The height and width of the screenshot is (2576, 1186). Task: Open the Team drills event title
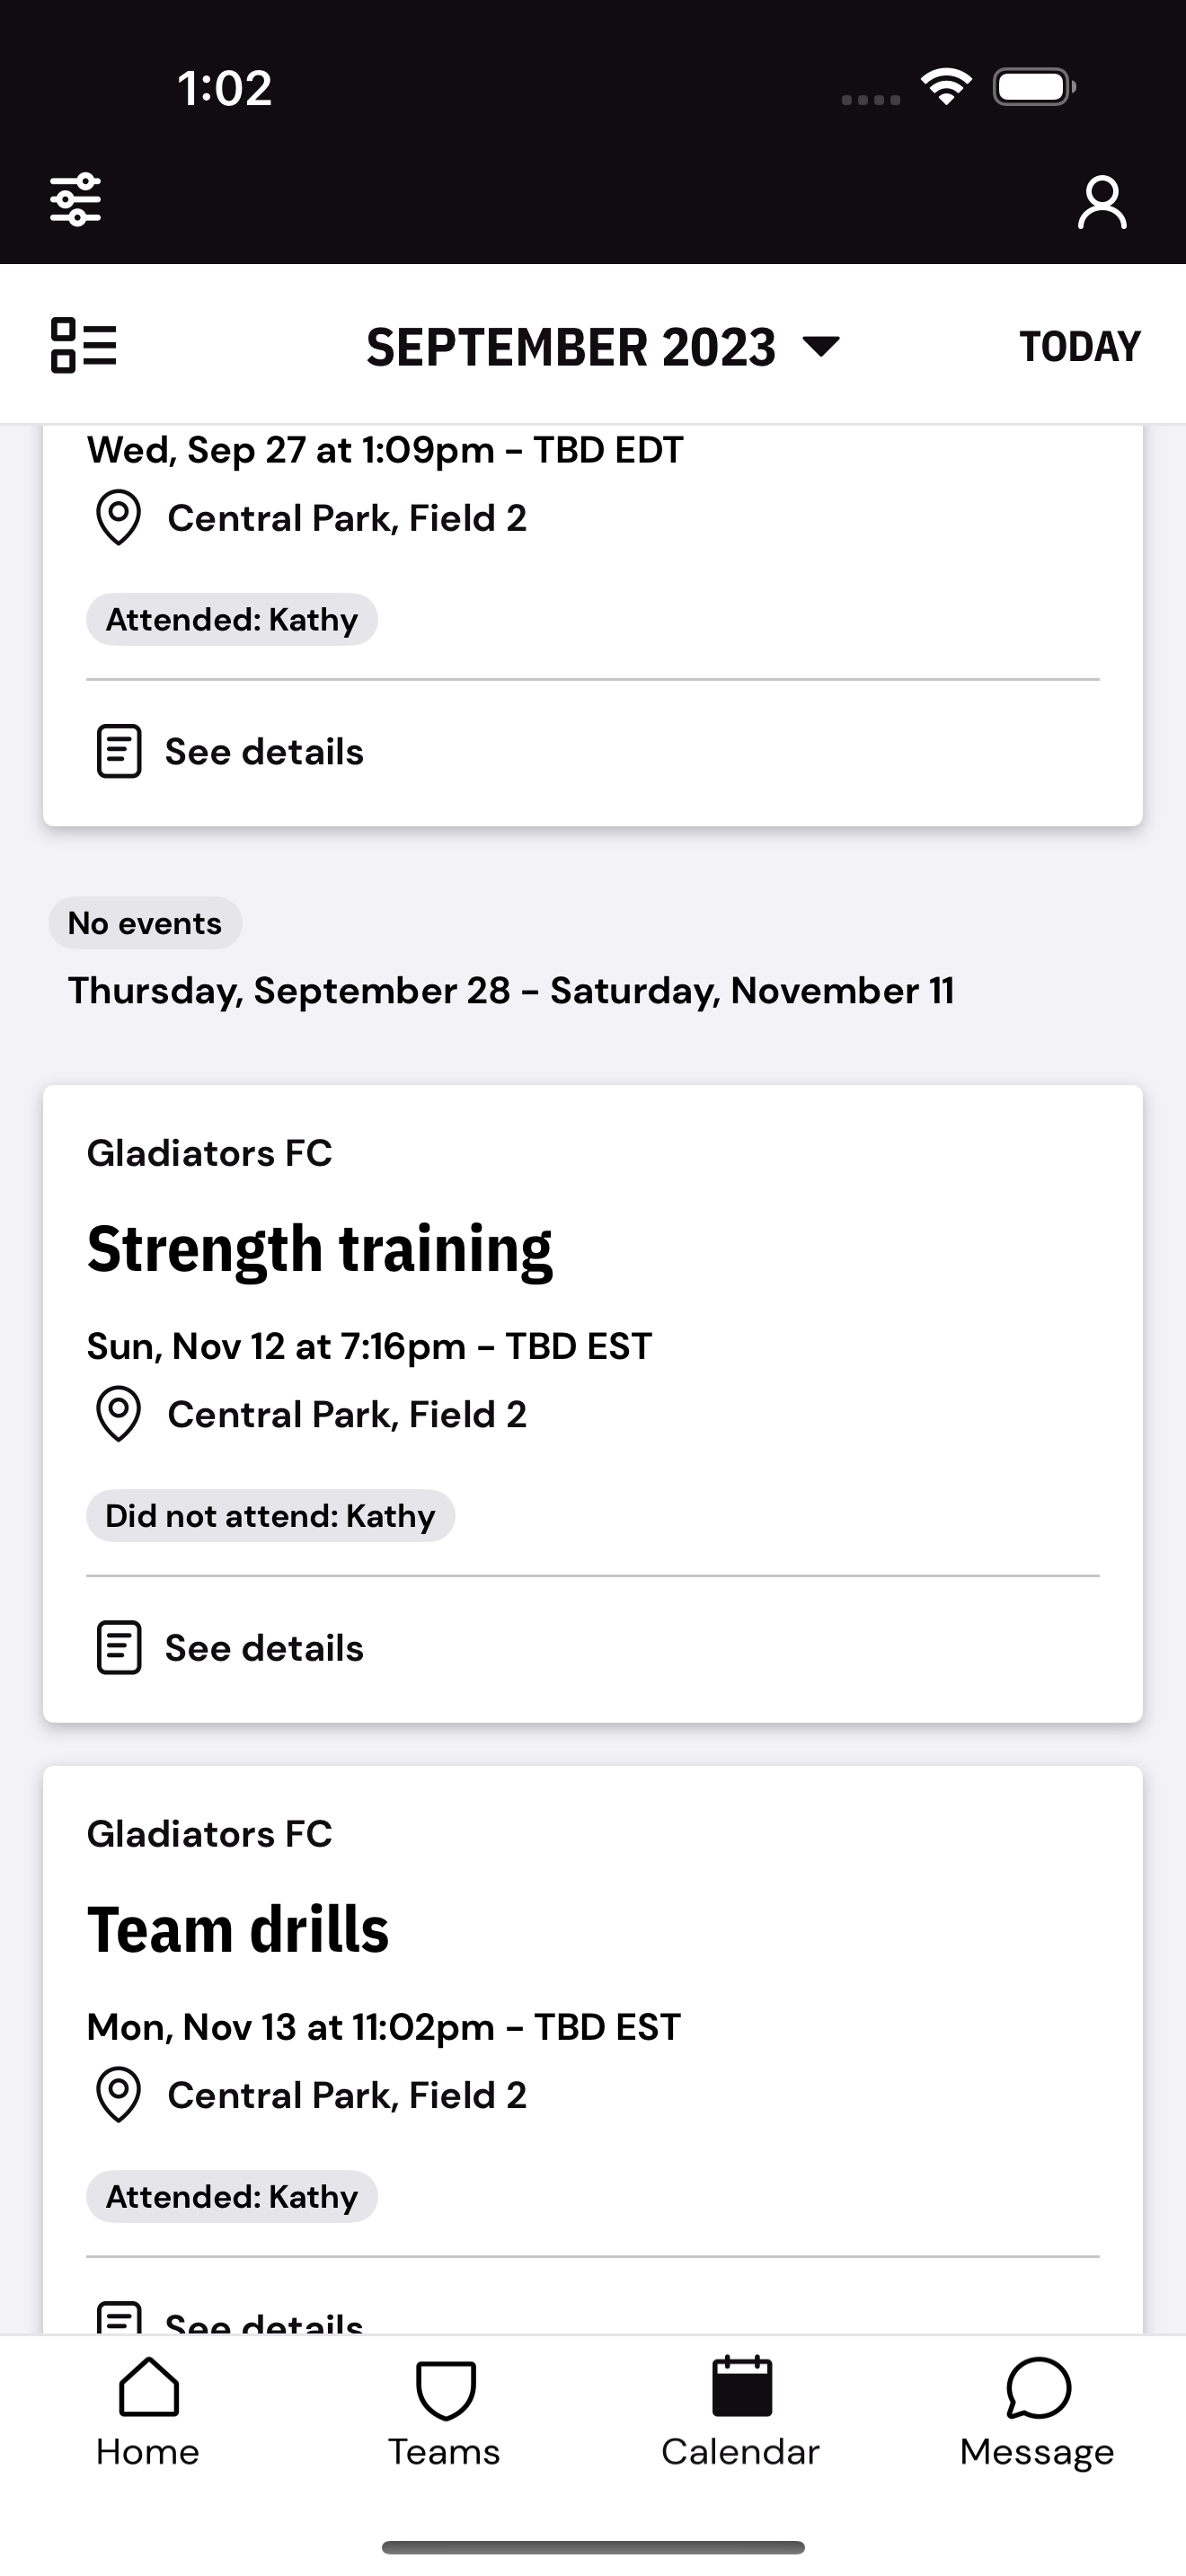click(238, 1930)
